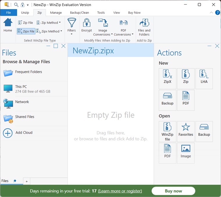The image size is (221, 197).
Task: Open the File menu tab
Action: (x=8, y=13)
